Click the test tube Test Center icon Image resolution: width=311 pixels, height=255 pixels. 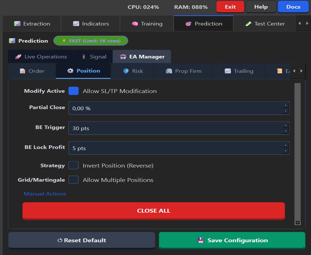coord(248,24)
